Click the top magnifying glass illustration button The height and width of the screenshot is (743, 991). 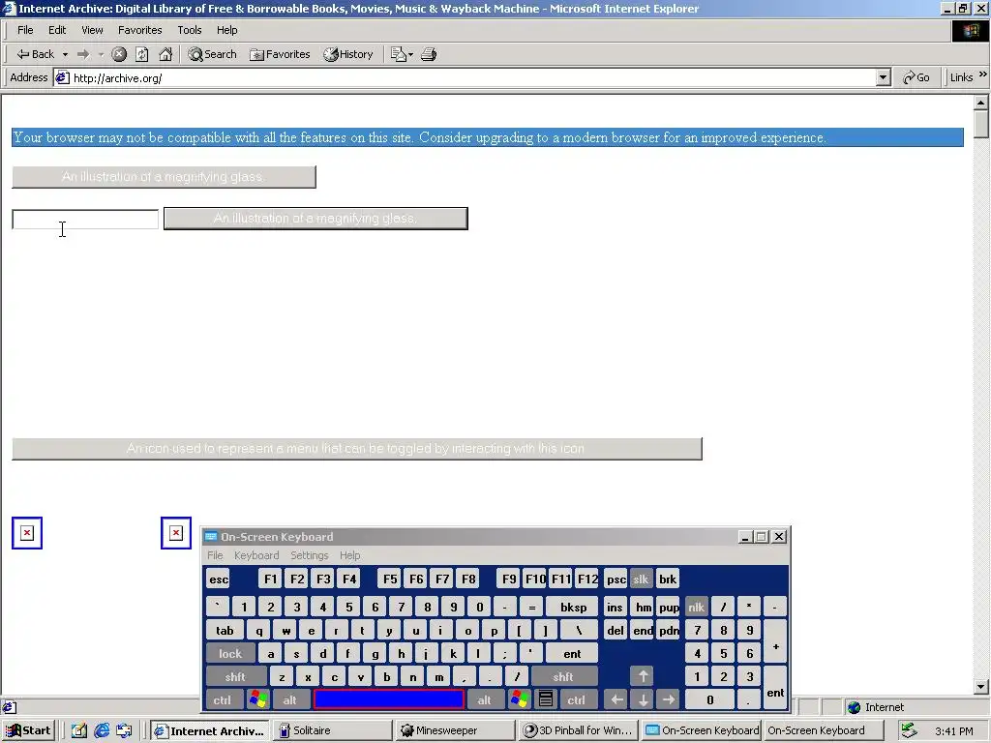point(164,177)
